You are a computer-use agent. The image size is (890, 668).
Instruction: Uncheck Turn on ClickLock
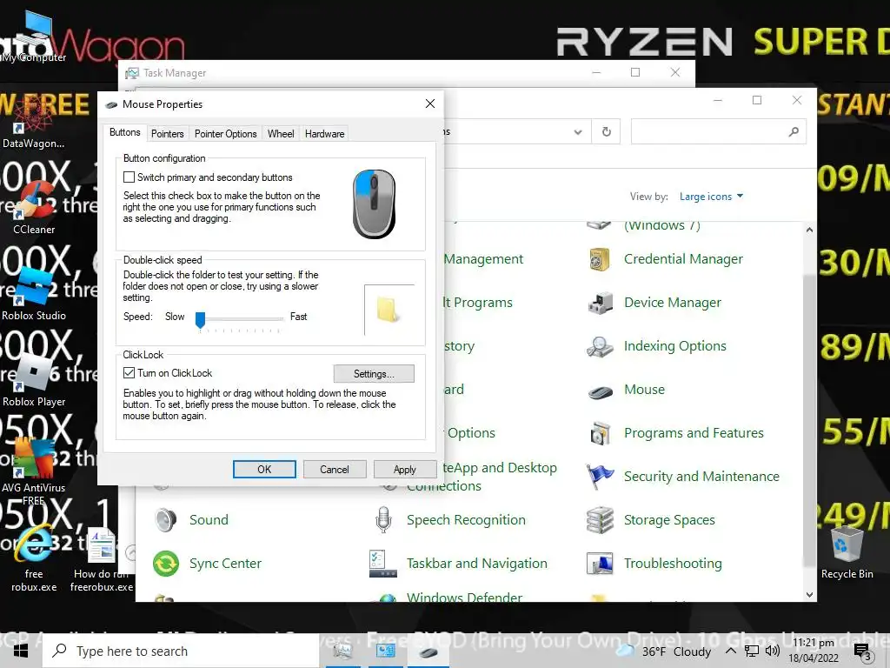[x=129, y=372]
